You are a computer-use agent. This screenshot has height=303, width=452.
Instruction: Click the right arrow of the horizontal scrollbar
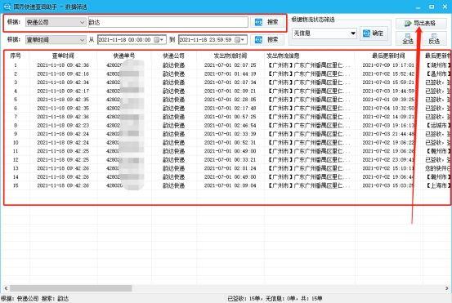point(446,288)
